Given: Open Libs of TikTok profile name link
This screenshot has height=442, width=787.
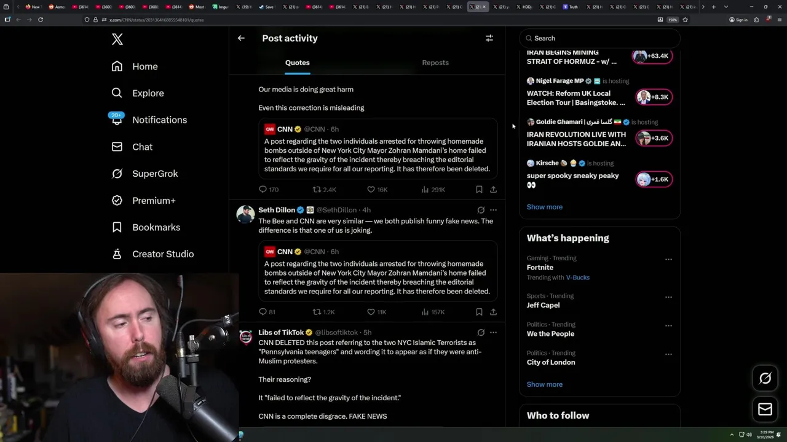Looking at the screenshot, I should [282, 333].
